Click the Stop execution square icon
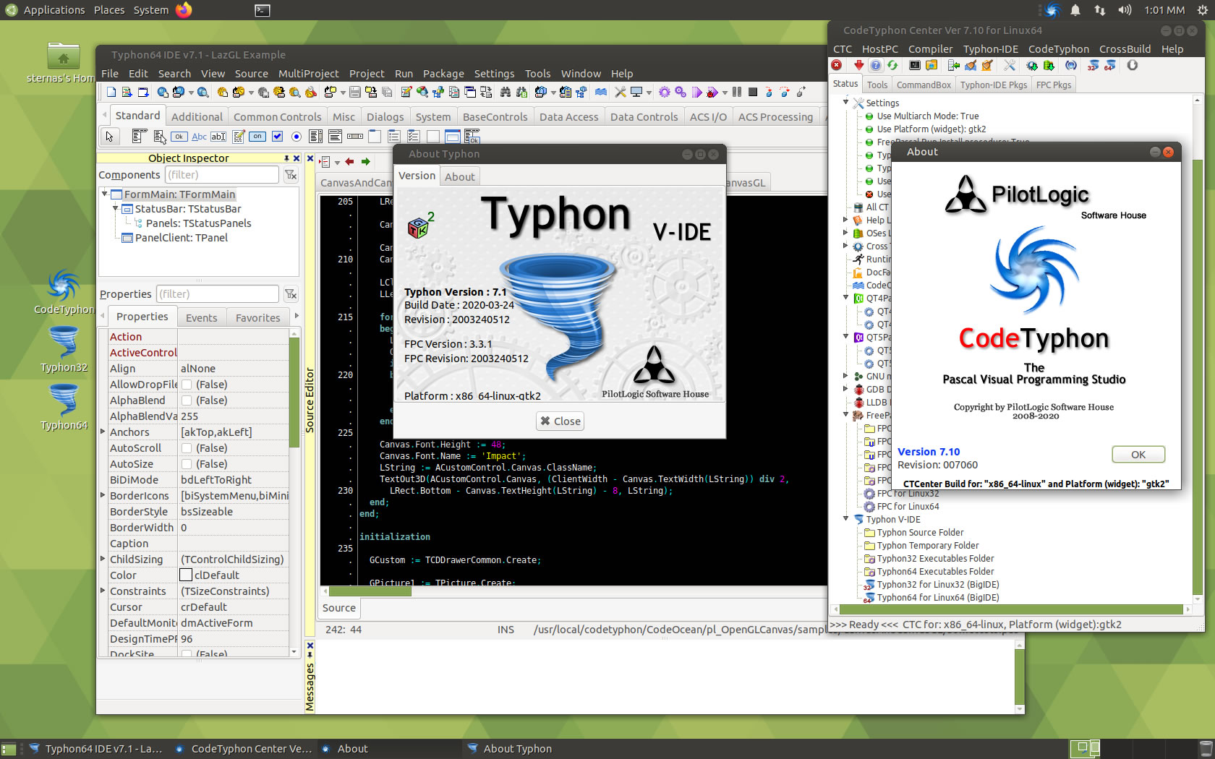The image size is (1215, 759). [x=753, y=92]
